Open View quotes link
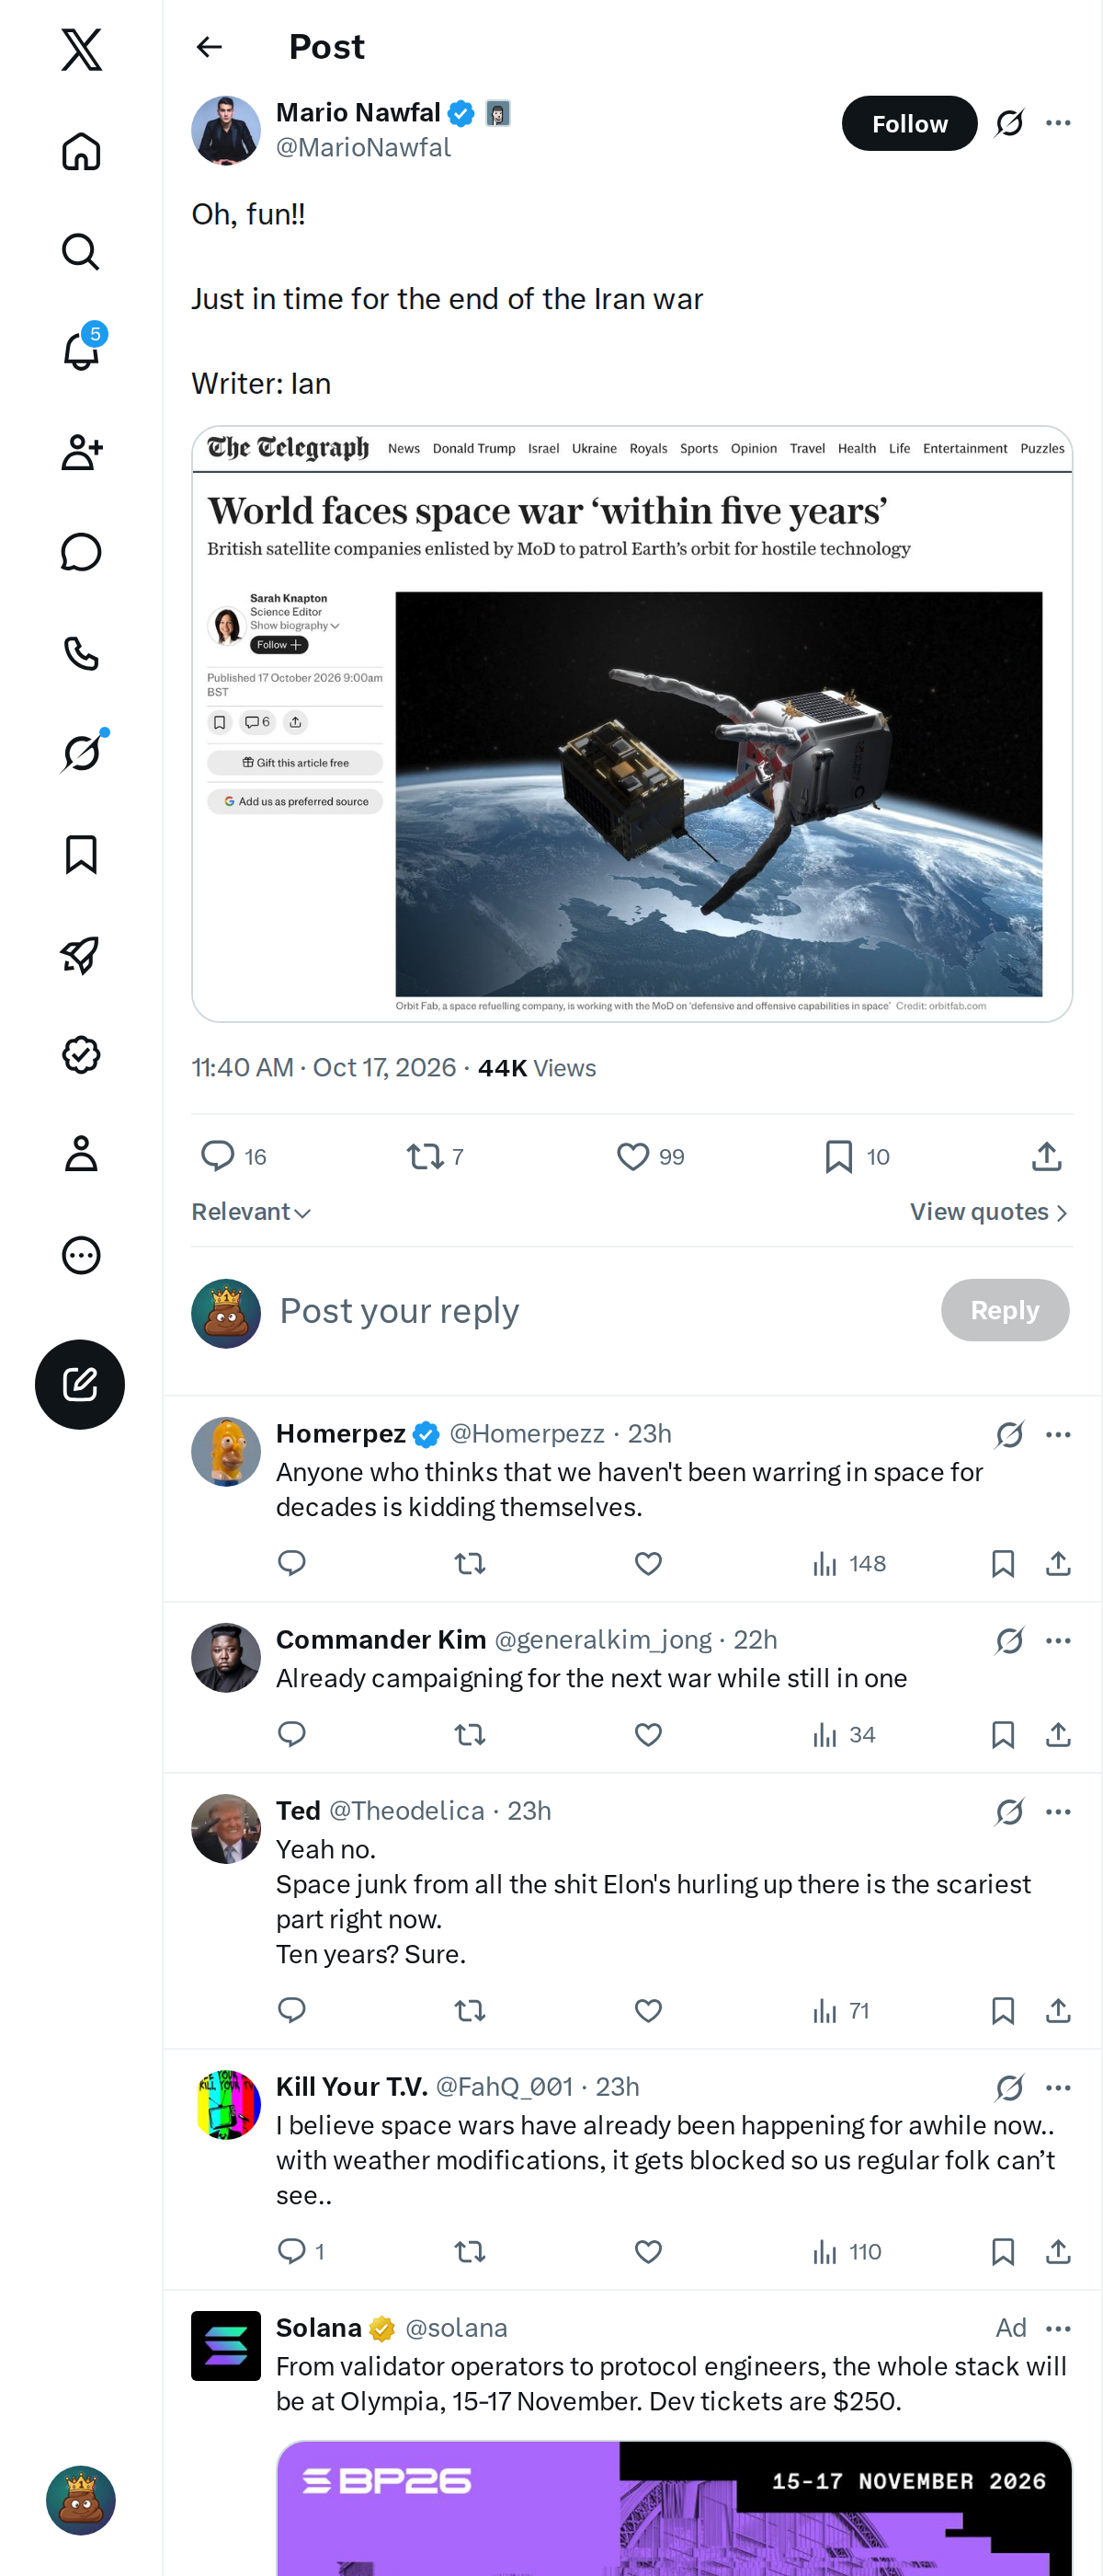Screen dimensions: 1103x2576 click(x=989, y=1212)
